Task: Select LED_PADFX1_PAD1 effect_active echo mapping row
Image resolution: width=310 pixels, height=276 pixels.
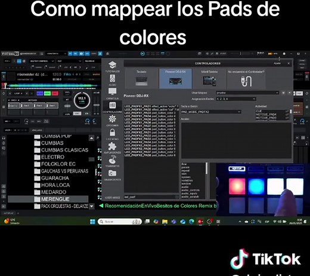Action: (x=151, y=106)
